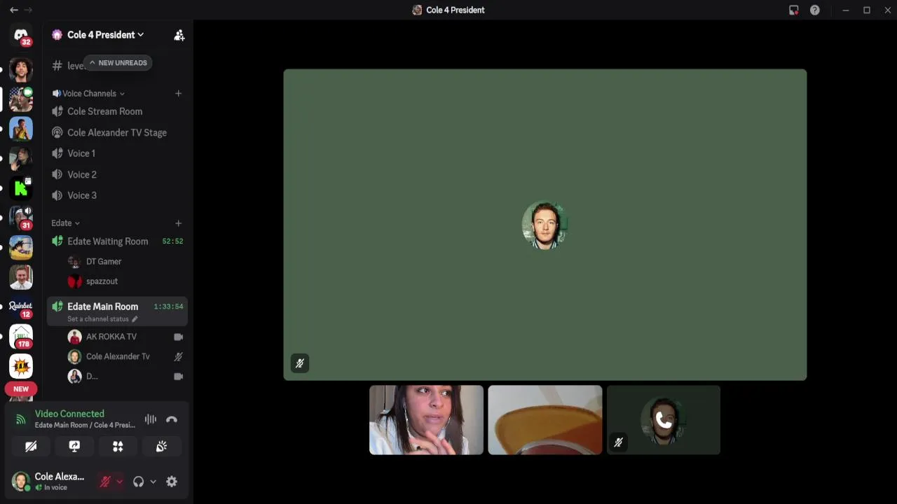Open the Rainbet server icon
This screenshot has width=897, height=504.
coord(21,307)
